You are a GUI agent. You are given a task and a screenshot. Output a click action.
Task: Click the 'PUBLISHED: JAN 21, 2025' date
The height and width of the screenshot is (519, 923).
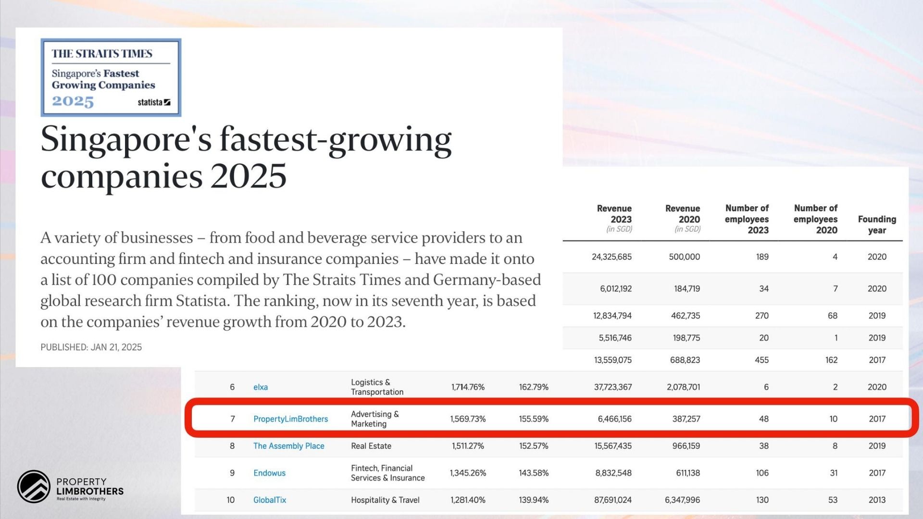(91, 347)
